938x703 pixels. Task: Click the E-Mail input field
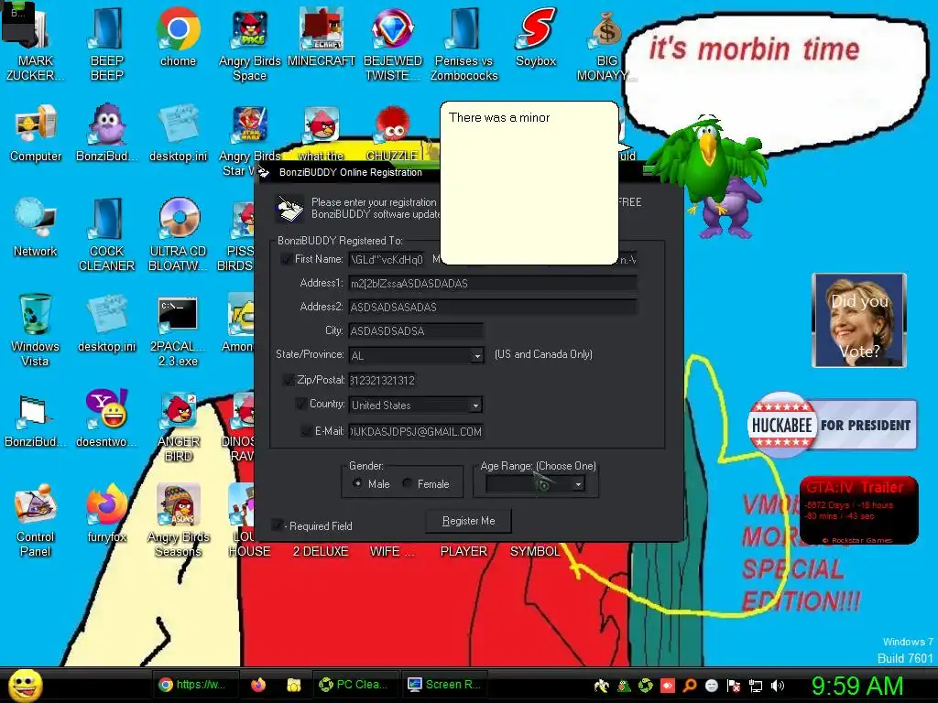click(416, 432)
